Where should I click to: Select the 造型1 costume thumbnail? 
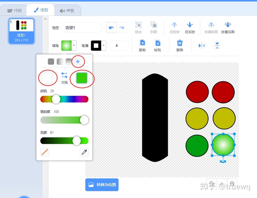point(21,31)
